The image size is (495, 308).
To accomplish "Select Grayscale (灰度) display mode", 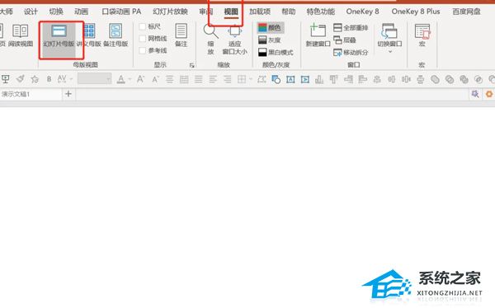I will click(x=270, y=40).
